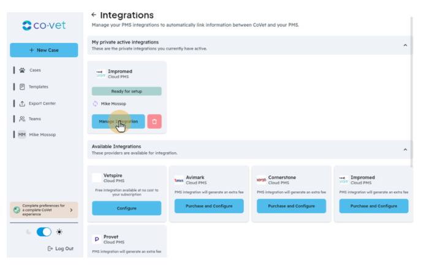Image resolution: width=421 pixels, height=271 pixels.
Task: Collapse the My private active integrations section
Action: [405, 45]
